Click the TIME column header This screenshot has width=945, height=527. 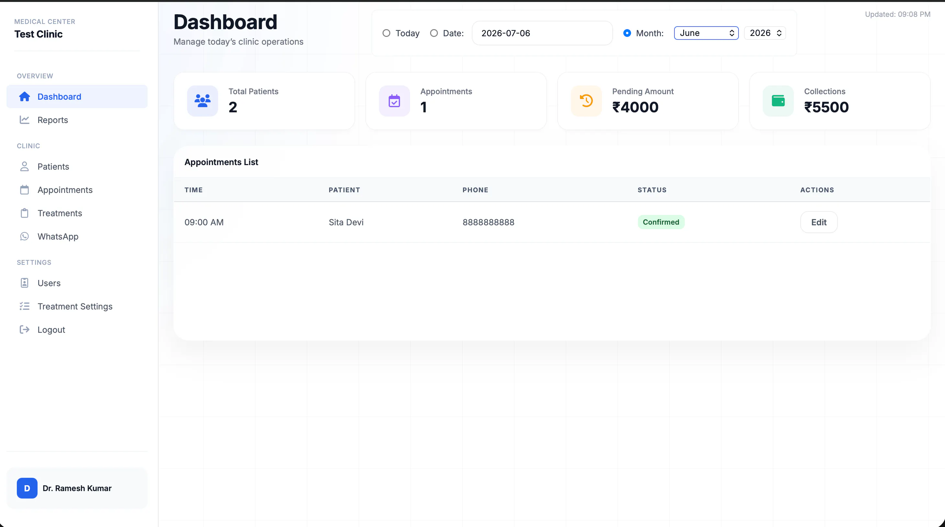194,190
